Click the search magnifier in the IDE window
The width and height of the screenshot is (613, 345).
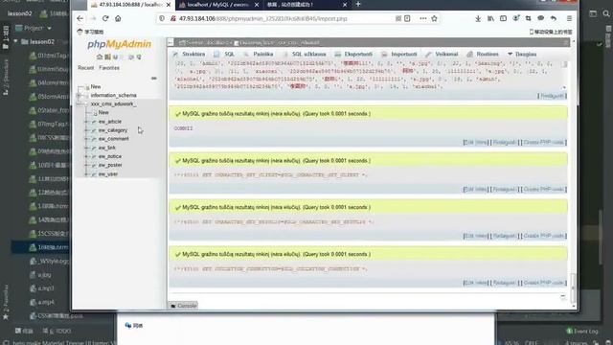click(x=606, y=13)
